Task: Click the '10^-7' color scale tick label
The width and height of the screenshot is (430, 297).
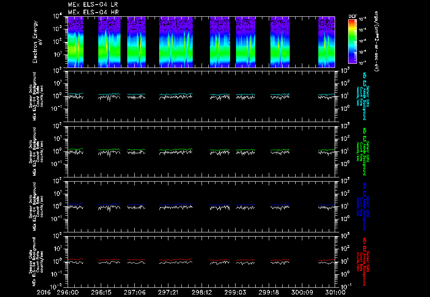Action: click(x=362, y=63)
